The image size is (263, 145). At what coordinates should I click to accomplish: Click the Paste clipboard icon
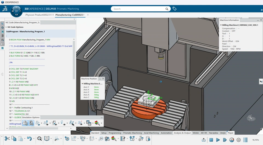tap(21, 139)
